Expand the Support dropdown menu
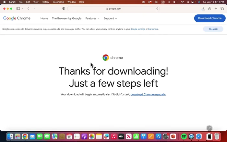 [x=110, y=18]
